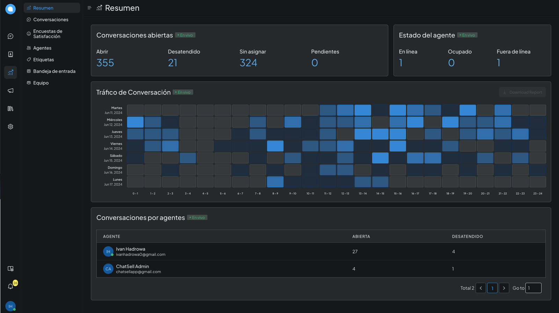Select page 1 in pagination
Screen dimensions: 559x313
[x=492, y=288]
